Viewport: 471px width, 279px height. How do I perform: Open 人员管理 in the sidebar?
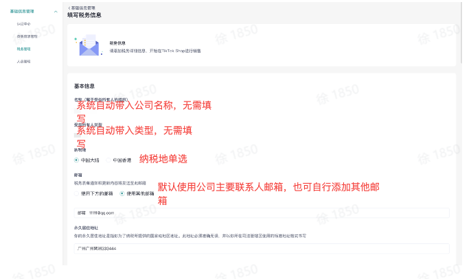[23, 62]
